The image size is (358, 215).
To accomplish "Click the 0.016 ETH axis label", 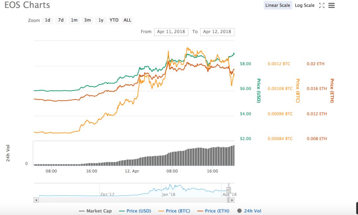I will 317,88.
